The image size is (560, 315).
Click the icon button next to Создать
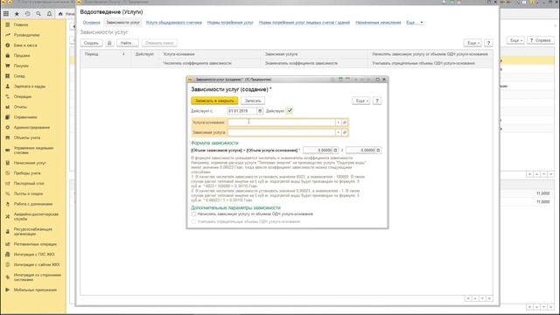click(x=109, y=43)
